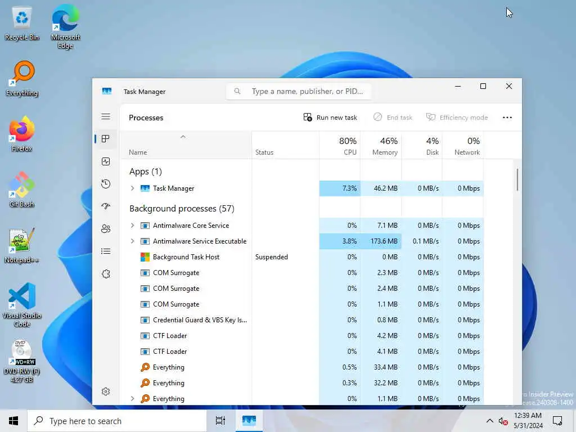
Task: Click the 173.6 MB memory value
Action: click(384, 241)
